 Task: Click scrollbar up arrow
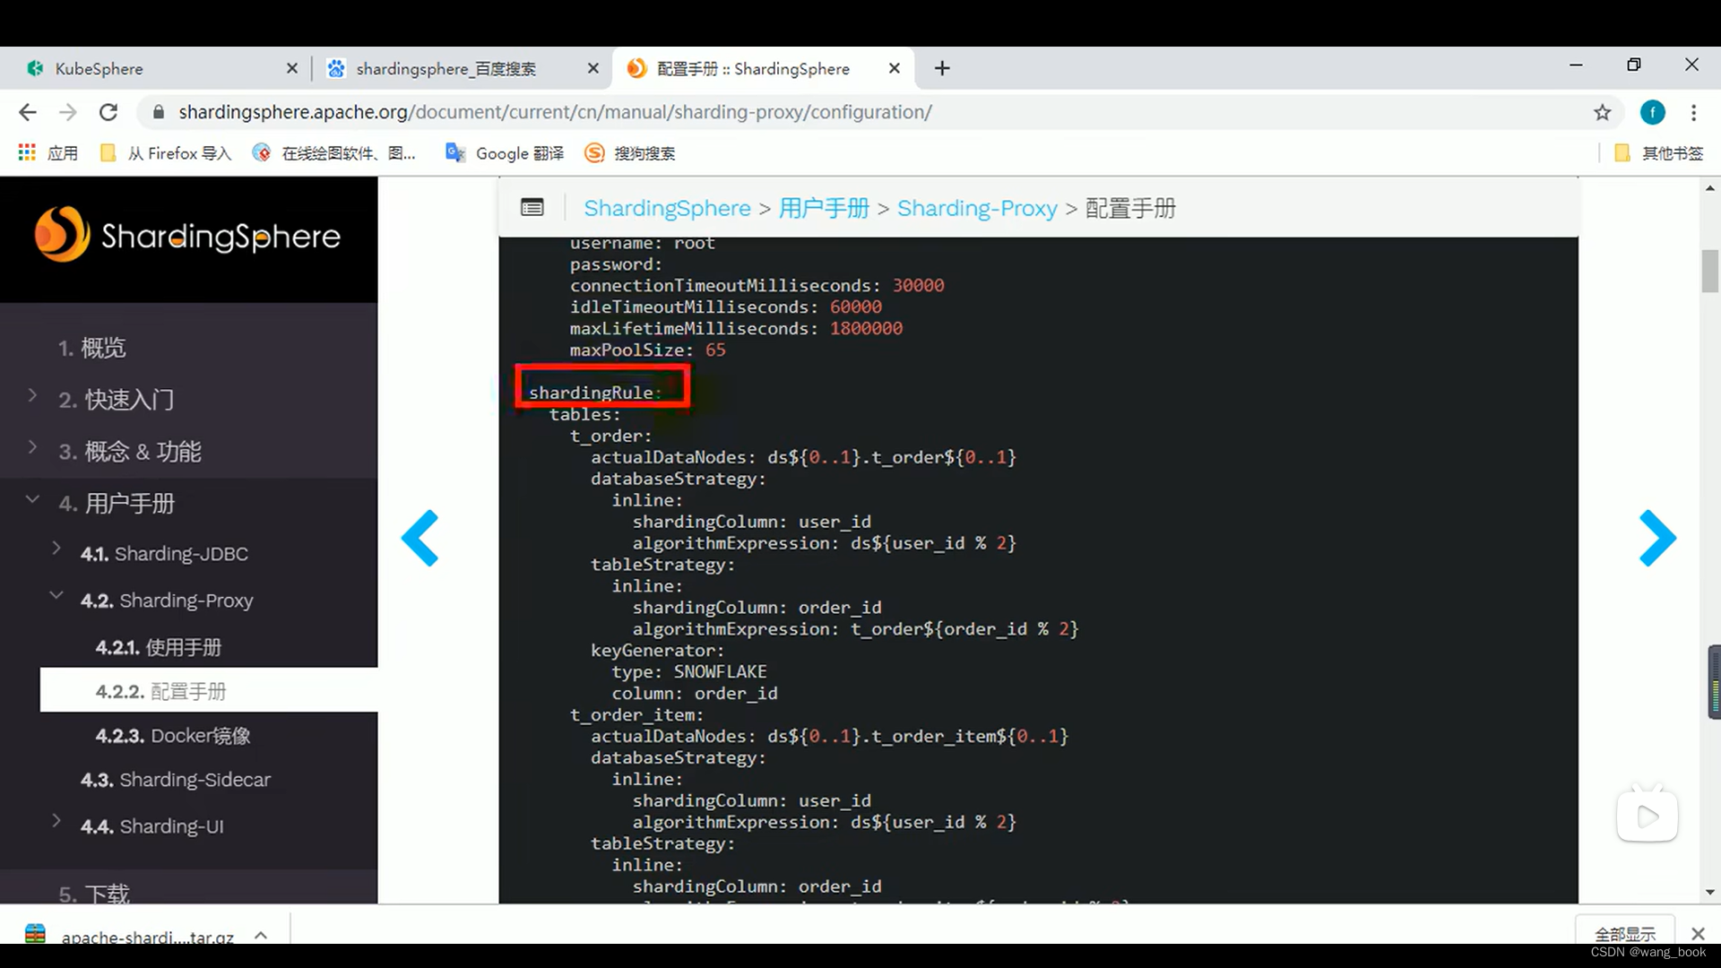click(1710, 187)
